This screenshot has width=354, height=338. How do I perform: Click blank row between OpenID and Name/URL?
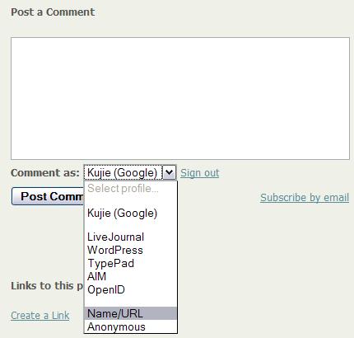[131, 302]
